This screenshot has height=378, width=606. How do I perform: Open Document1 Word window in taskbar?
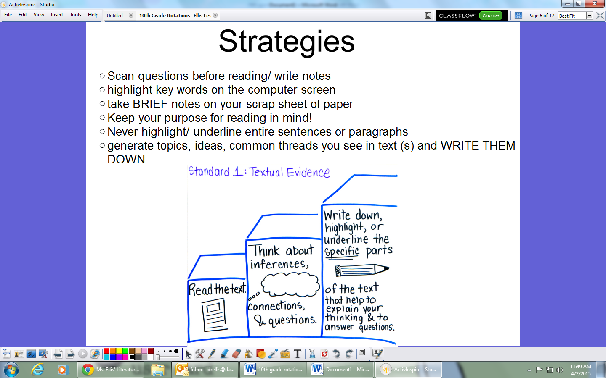[341, 370]
